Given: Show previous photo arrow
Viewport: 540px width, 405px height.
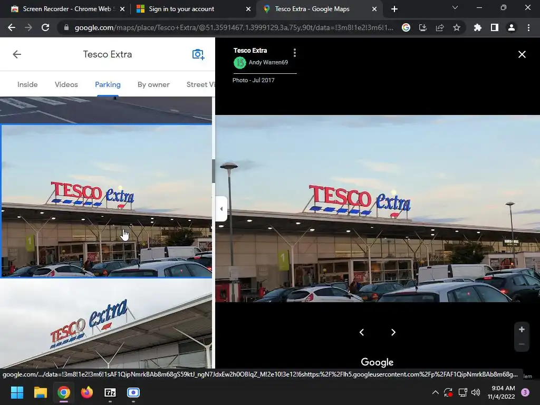Looking at the screenshot, I should point(362,332).
